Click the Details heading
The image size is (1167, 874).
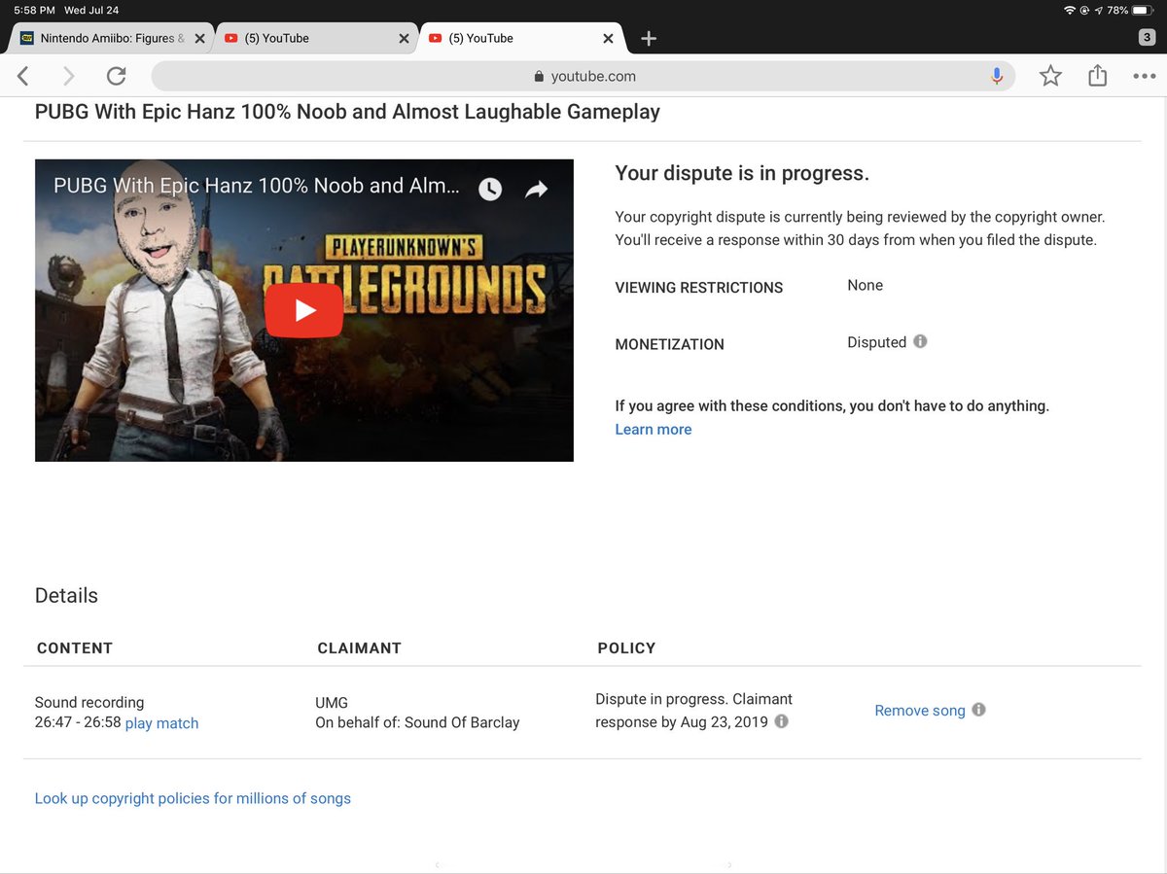[x=66, y=596]
